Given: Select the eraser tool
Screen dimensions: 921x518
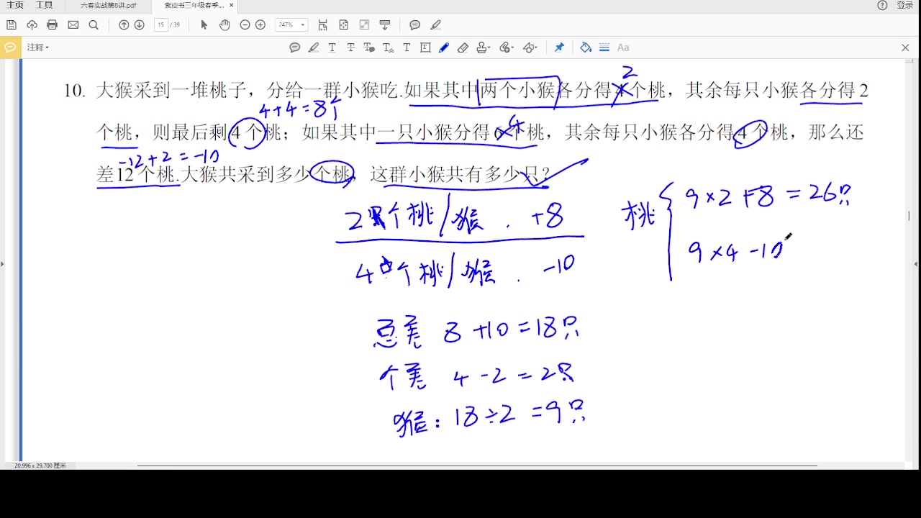Looking at the screenshot, I should (x=463, y=47).
